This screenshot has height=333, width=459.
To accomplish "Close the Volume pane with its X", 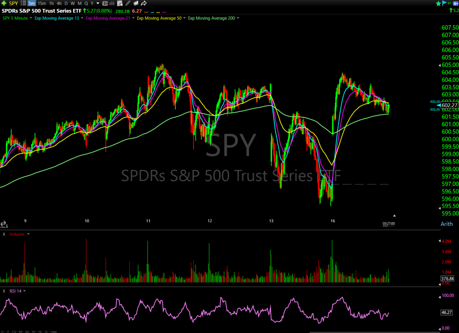I will point(4,234).
